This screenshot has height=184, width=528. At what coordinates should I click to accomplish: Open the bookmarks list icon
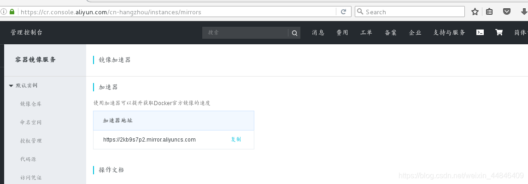(489, 12)
